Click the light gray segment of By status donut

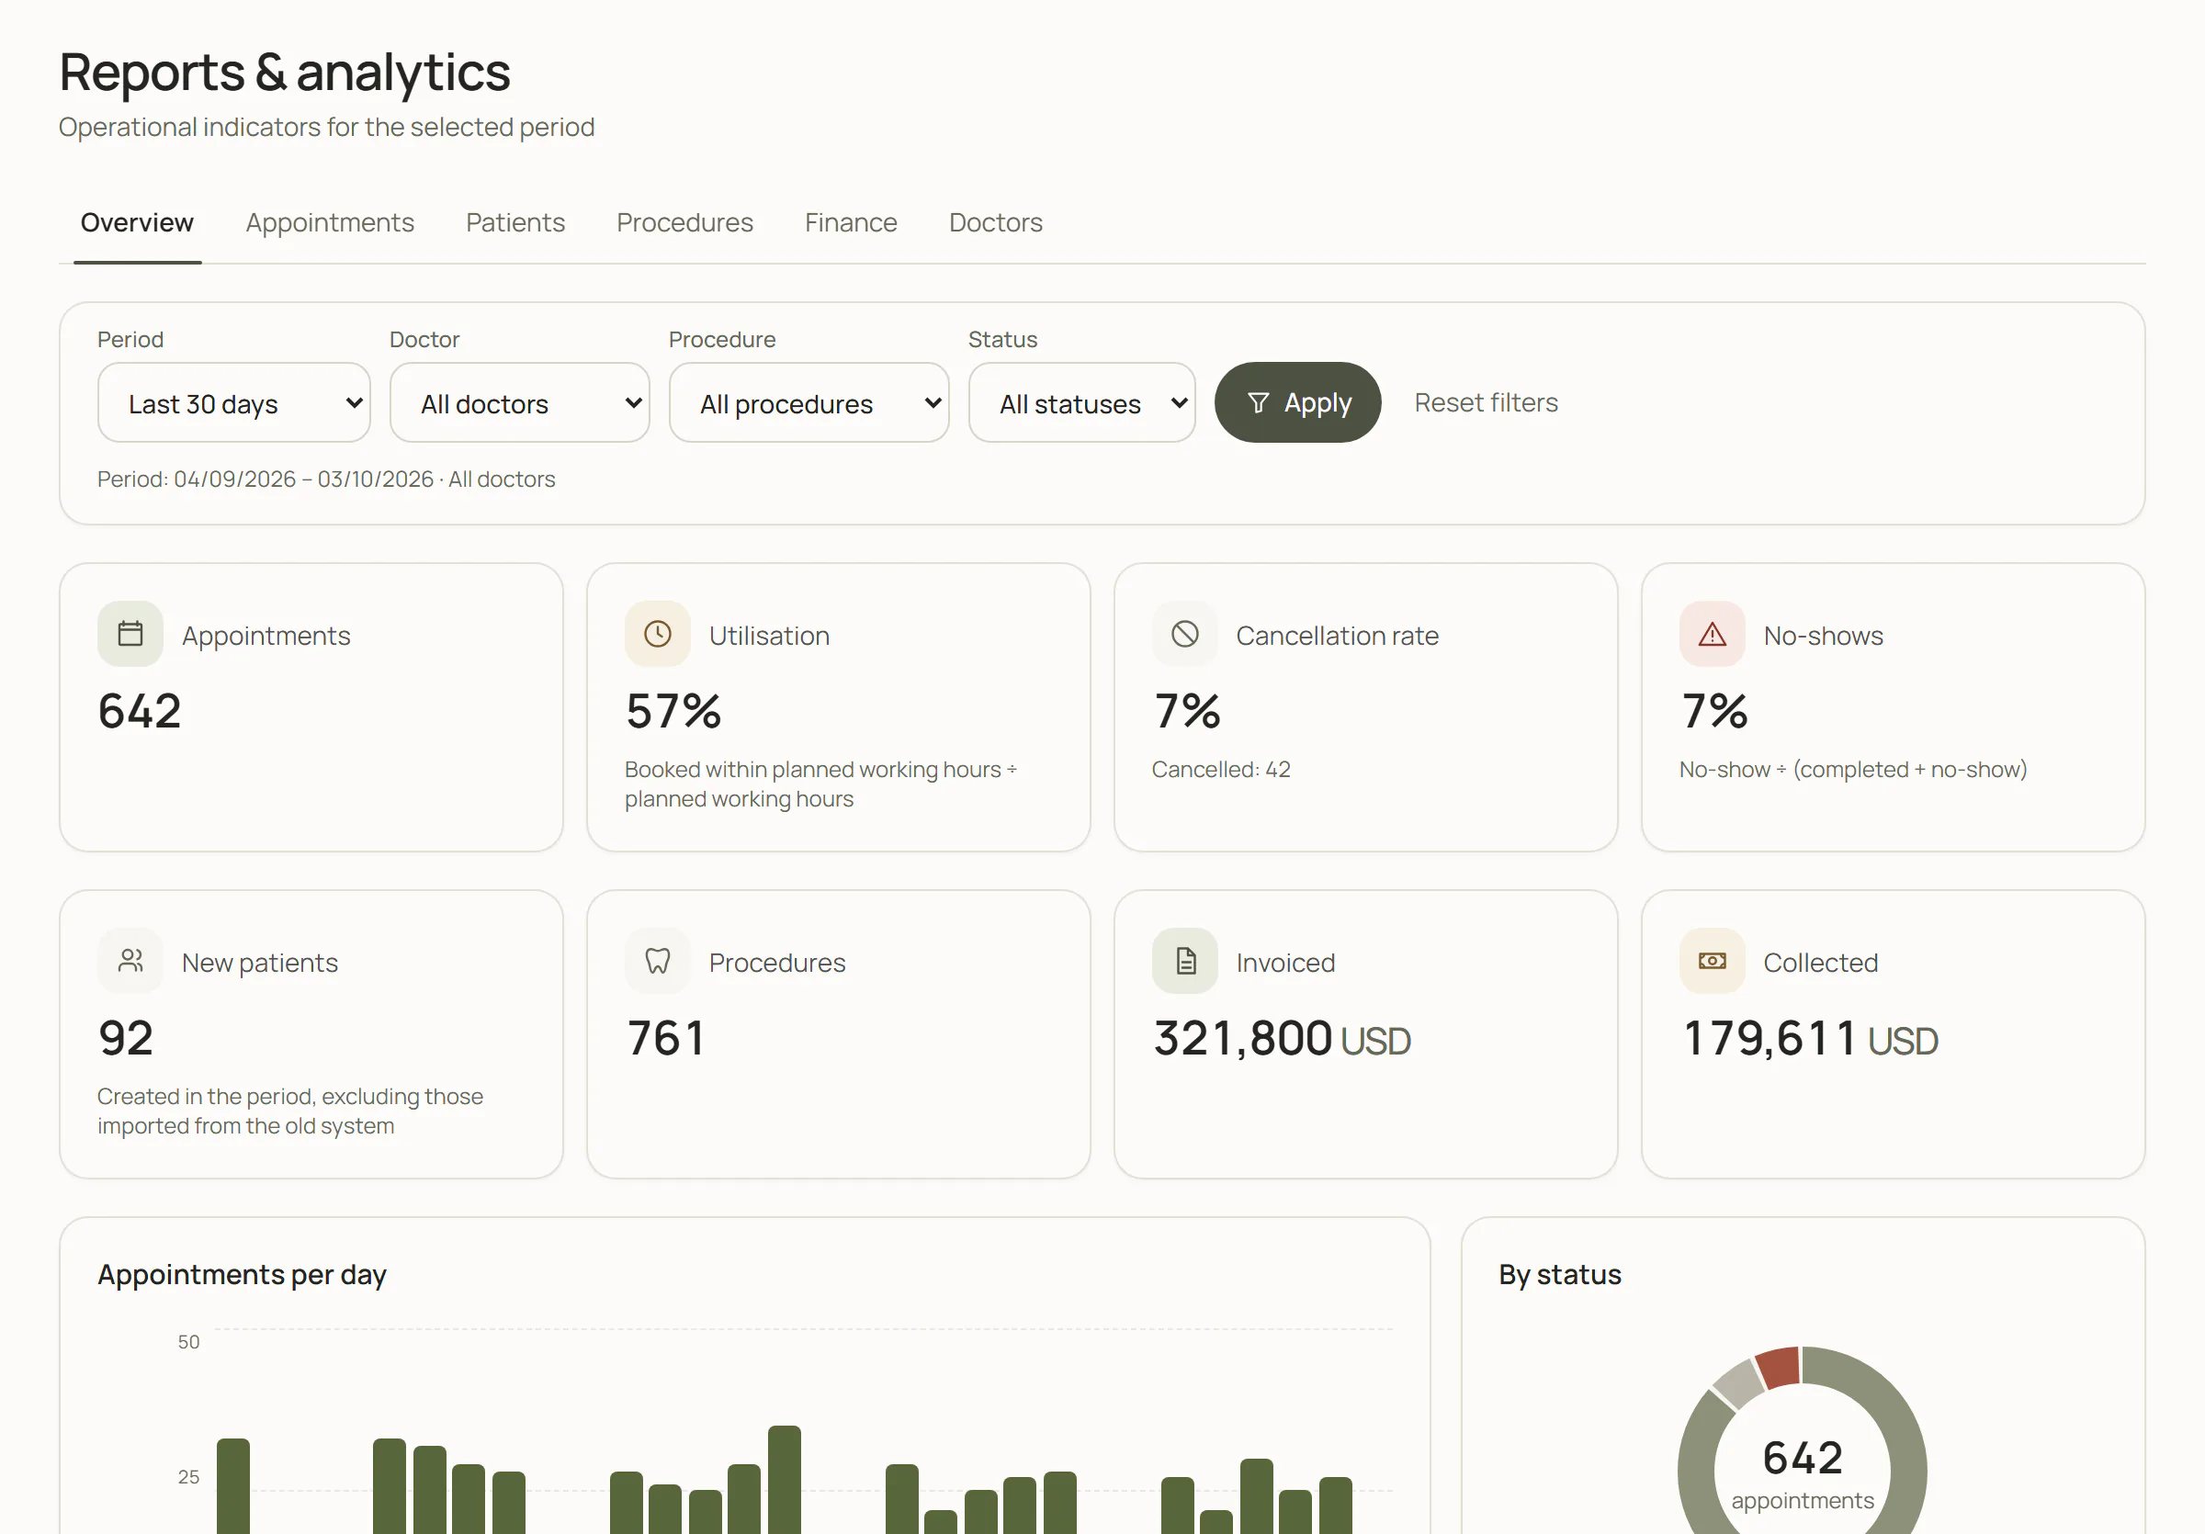tap(1740, 1384)
